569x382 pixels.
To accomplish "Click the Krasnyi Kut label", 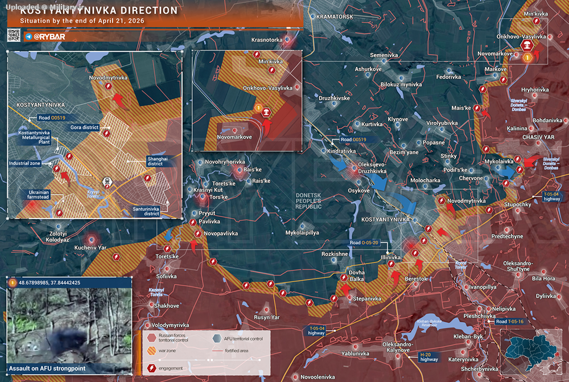I will coord(208,190).
